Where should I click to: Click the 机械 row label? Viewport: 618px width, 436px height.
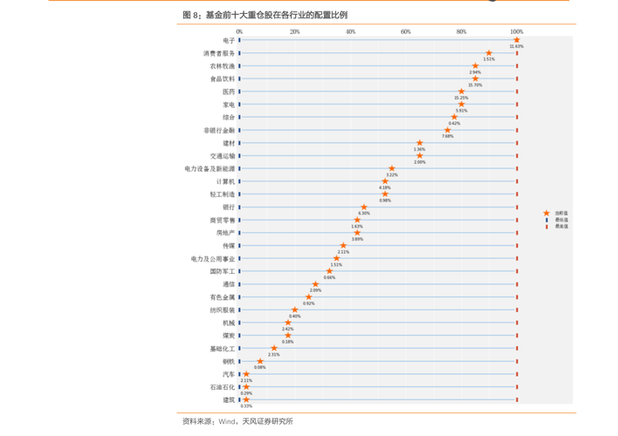pyautogui.click(x=229, y=323)
